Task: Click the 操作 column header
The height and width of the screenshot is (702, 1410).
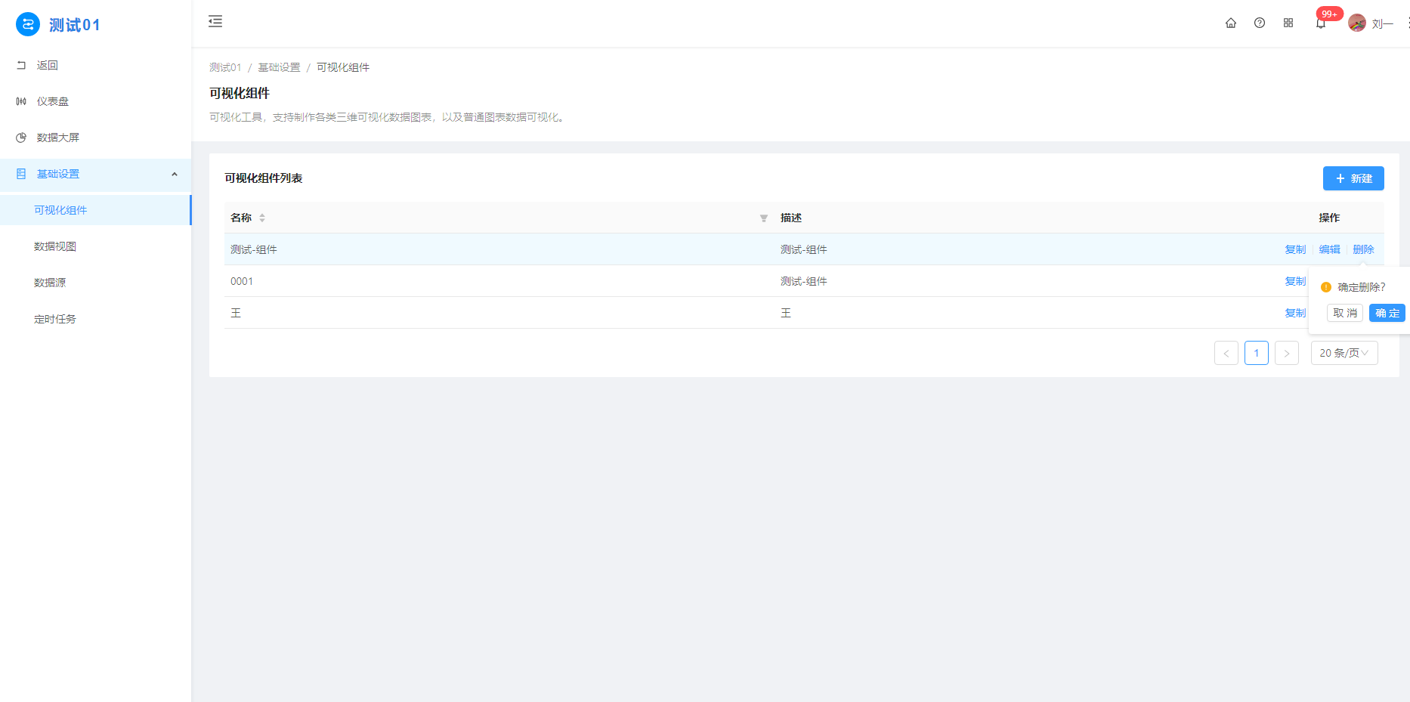Action: point(1329,218)
